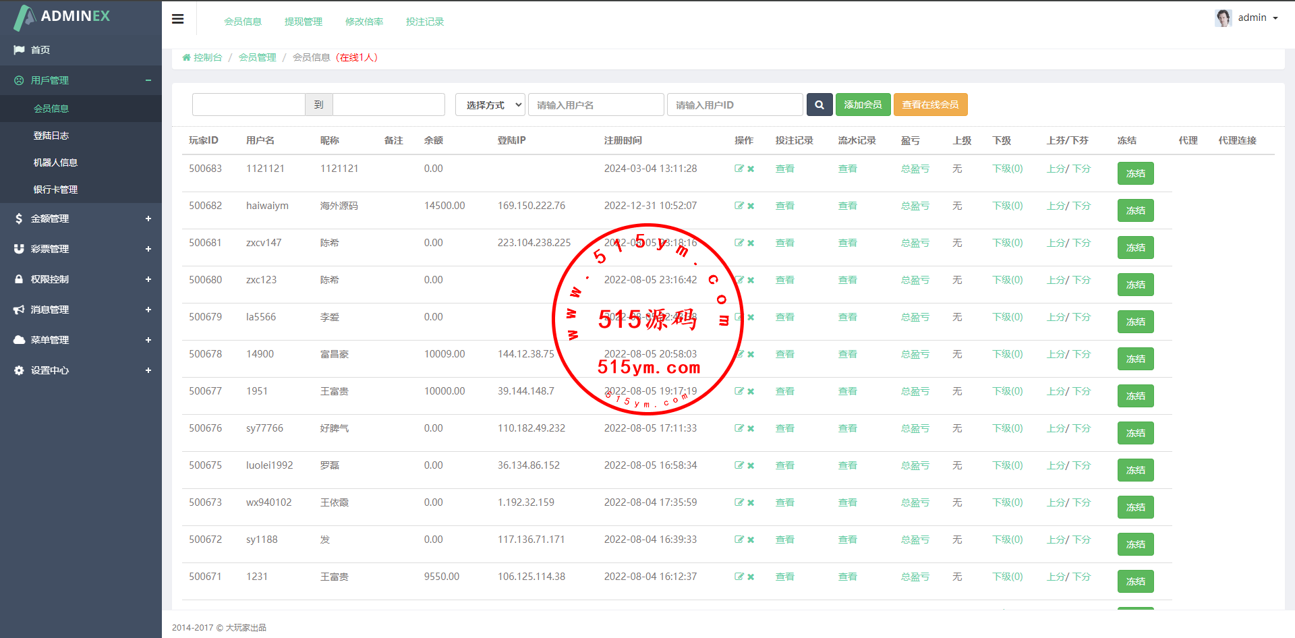The image size is (1295, 638).
Task: Click the home breadcrumb 控制台 icon
Action: 186,58
